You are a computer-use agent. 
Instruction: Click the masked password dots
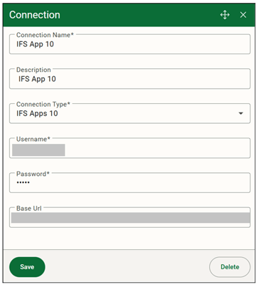point(23,182)
